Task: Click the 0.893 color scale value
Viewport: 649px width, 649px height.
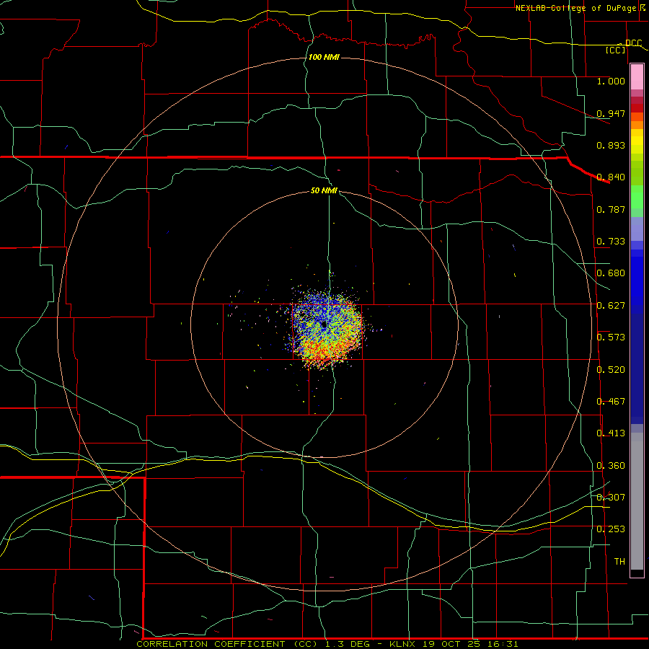Action: coord(611,145)
